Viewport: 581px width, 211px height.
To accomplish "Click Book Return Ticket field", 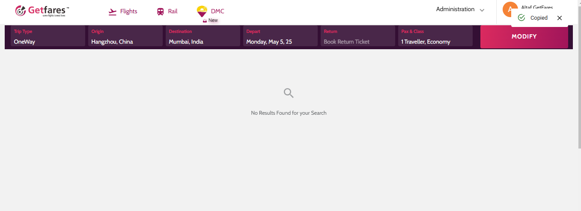I will coord(358,36).
